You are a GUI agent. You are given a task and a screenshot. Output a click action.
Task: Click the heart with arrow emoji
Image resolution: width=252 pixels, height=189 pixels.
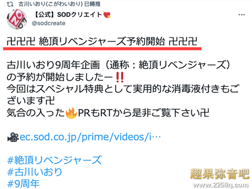107,15
